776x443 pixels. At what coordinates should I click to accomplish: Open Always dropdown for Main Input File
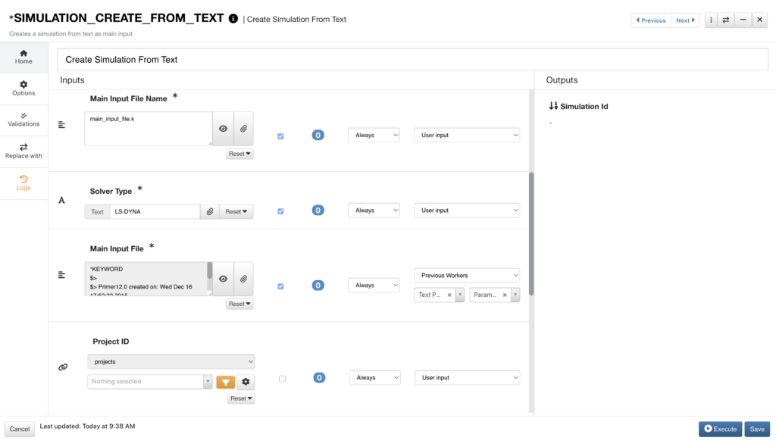(x=374, y=285)
